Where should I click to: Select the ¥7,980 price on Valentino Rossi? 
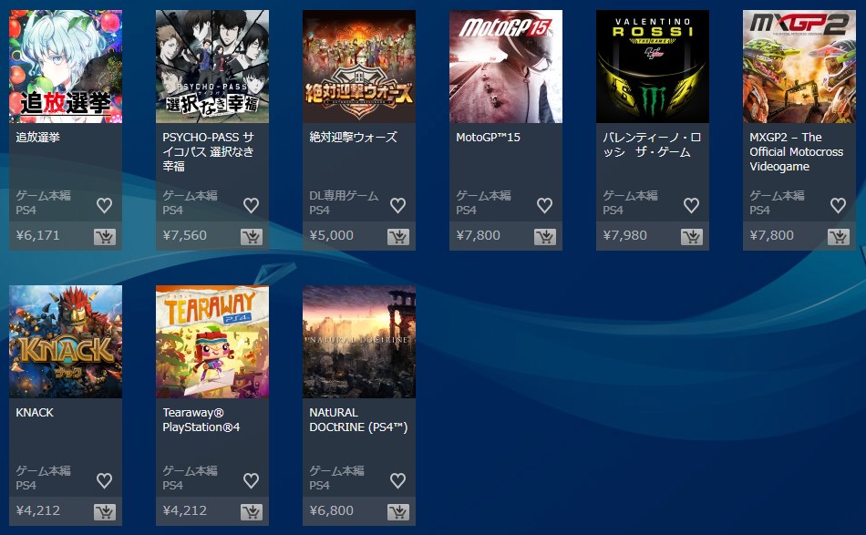coord(624,235)
